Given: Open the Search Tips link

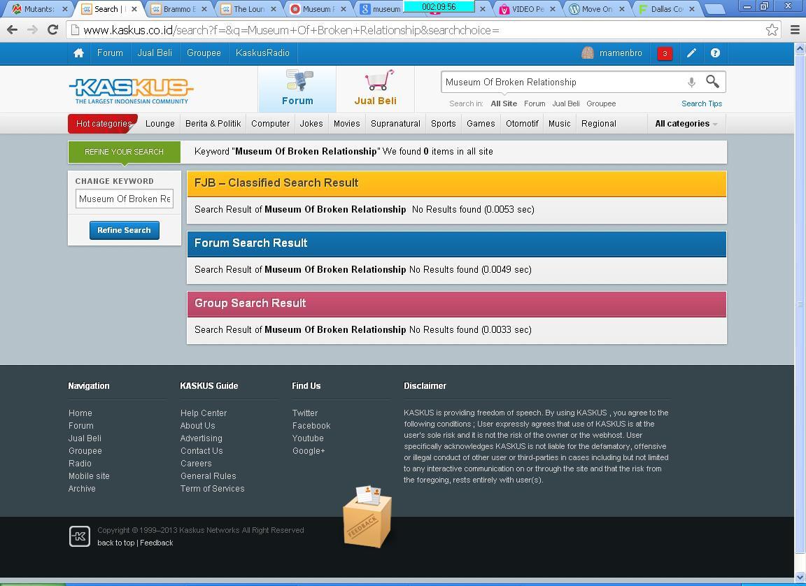Looking at the screenshot, I should point(702,103).
